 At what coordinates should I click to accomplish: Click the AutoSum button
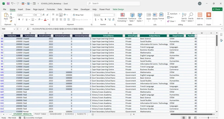[172, 14]
